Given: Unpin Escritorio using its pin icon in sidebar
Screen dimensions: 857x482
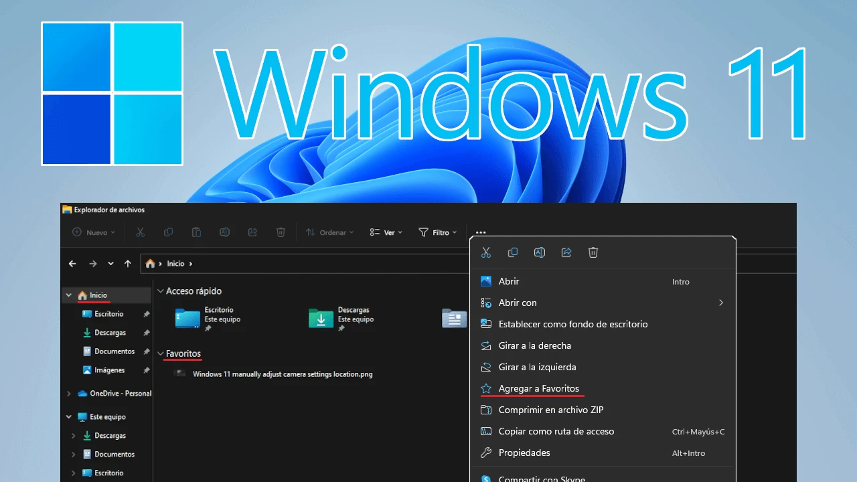Looking at the screenshot, I should pyautogui.click(x=147, y=314).
